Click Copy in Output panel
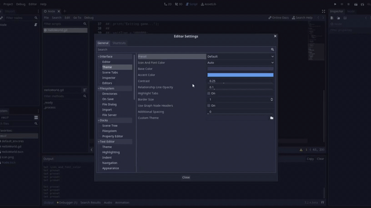The image size is (371, 208). pyautogui.click(x=310, y=159)
